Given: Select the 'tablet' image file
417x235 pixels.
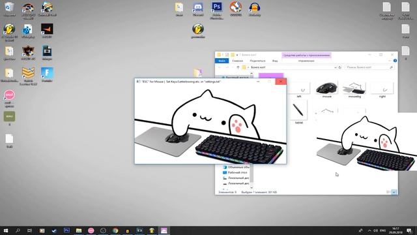Looking at the screenshot, I should 299,112.
